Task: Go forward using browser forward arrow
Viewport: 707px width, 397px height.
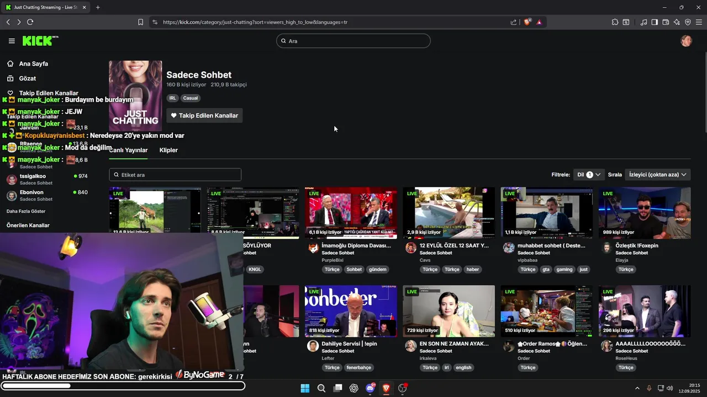Action: pos(19,22)
